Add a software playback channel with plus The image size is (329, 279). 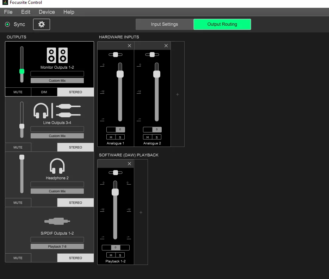(141, 212)
